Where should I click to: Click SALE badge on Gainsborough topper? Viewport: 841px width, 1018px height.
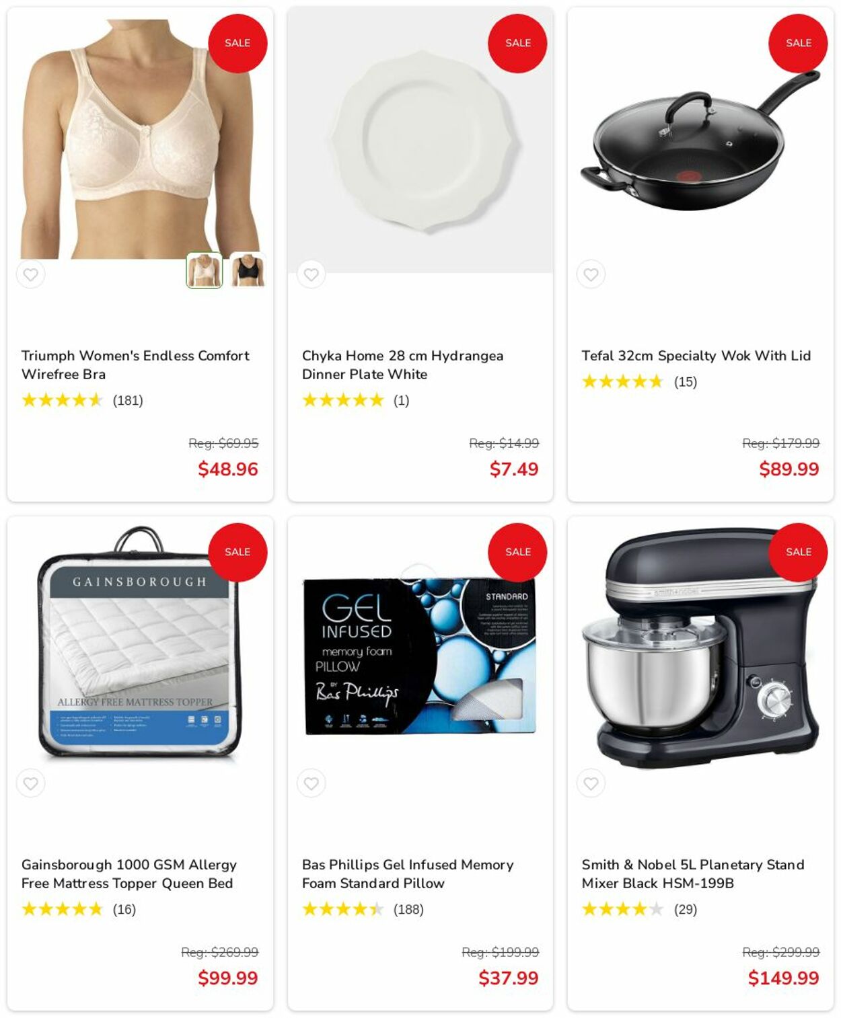click(x=237, y=552)
